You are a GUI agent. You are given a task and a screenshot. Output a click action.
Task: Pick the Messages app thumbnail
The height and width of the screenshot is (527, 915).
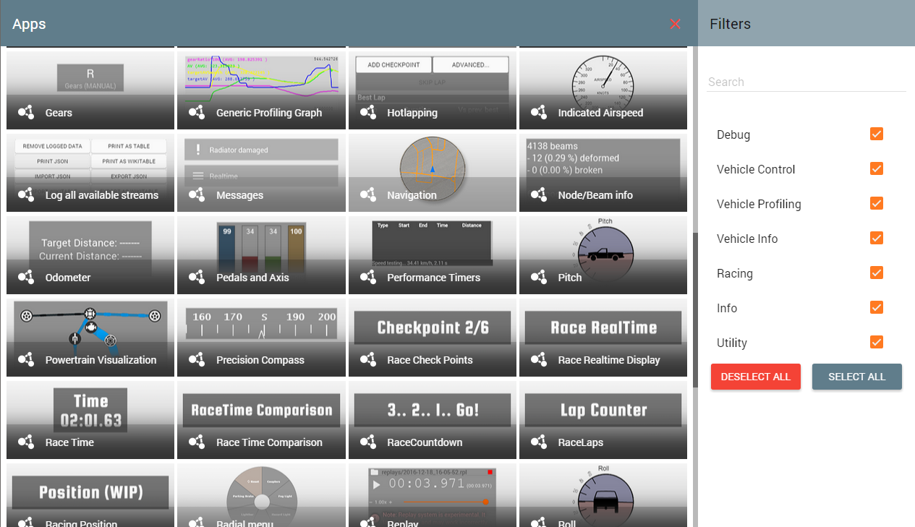[261, 173]
